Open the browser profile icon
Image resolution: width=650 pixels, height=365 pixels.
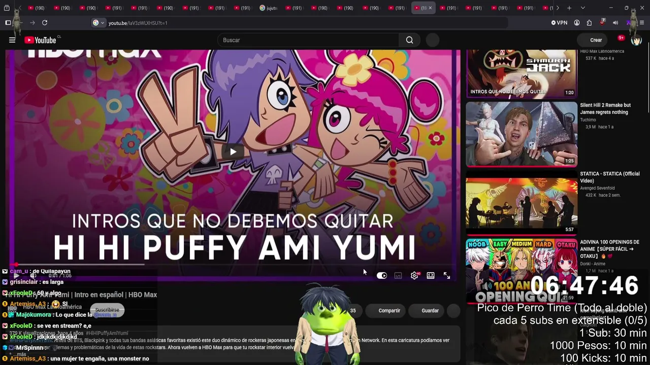coord(577,23)
